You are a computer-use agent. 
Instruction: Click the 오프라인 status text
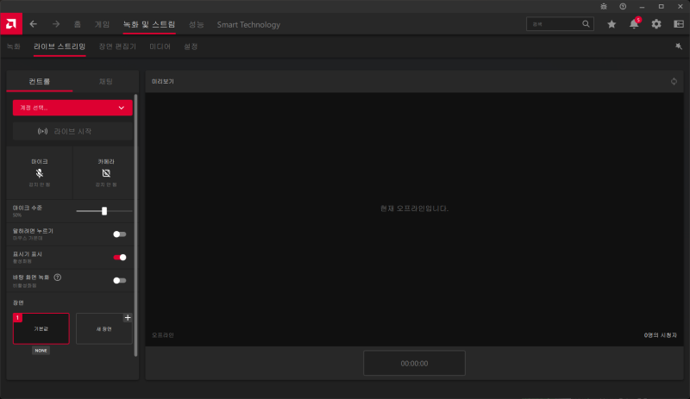point(163,335)
